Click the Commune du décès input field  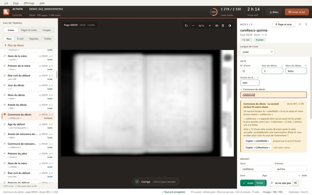(x=274, y=95)
